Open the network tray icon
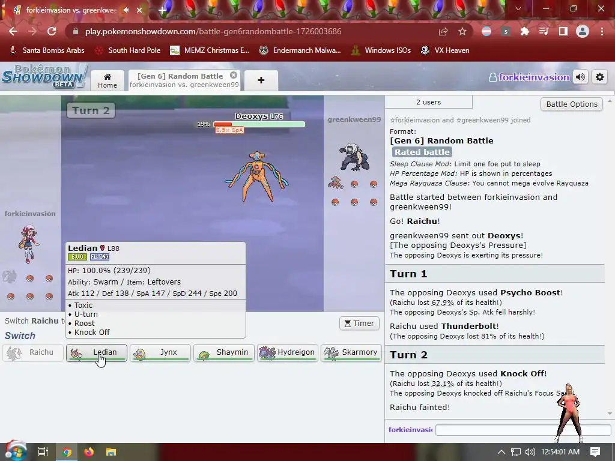Screen dimensions: 615x461 [x=516, y=452]
